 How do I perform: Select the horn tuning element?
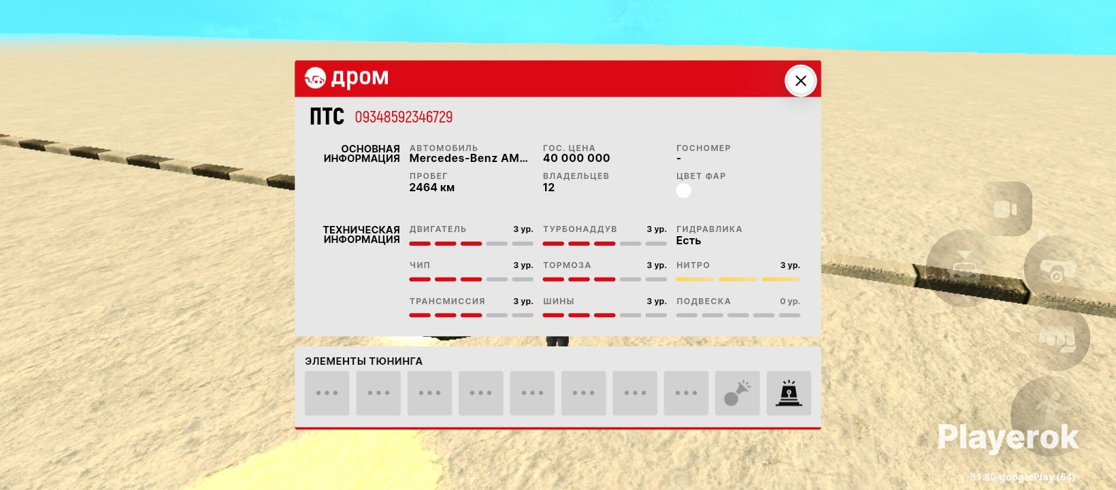(x=737, y=393)
